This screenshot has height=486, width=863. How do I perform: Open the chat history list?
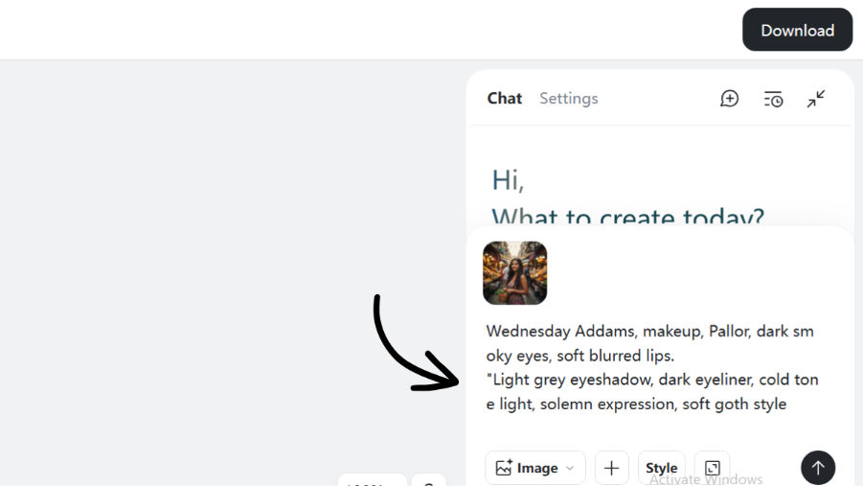[x=773, y=99]
